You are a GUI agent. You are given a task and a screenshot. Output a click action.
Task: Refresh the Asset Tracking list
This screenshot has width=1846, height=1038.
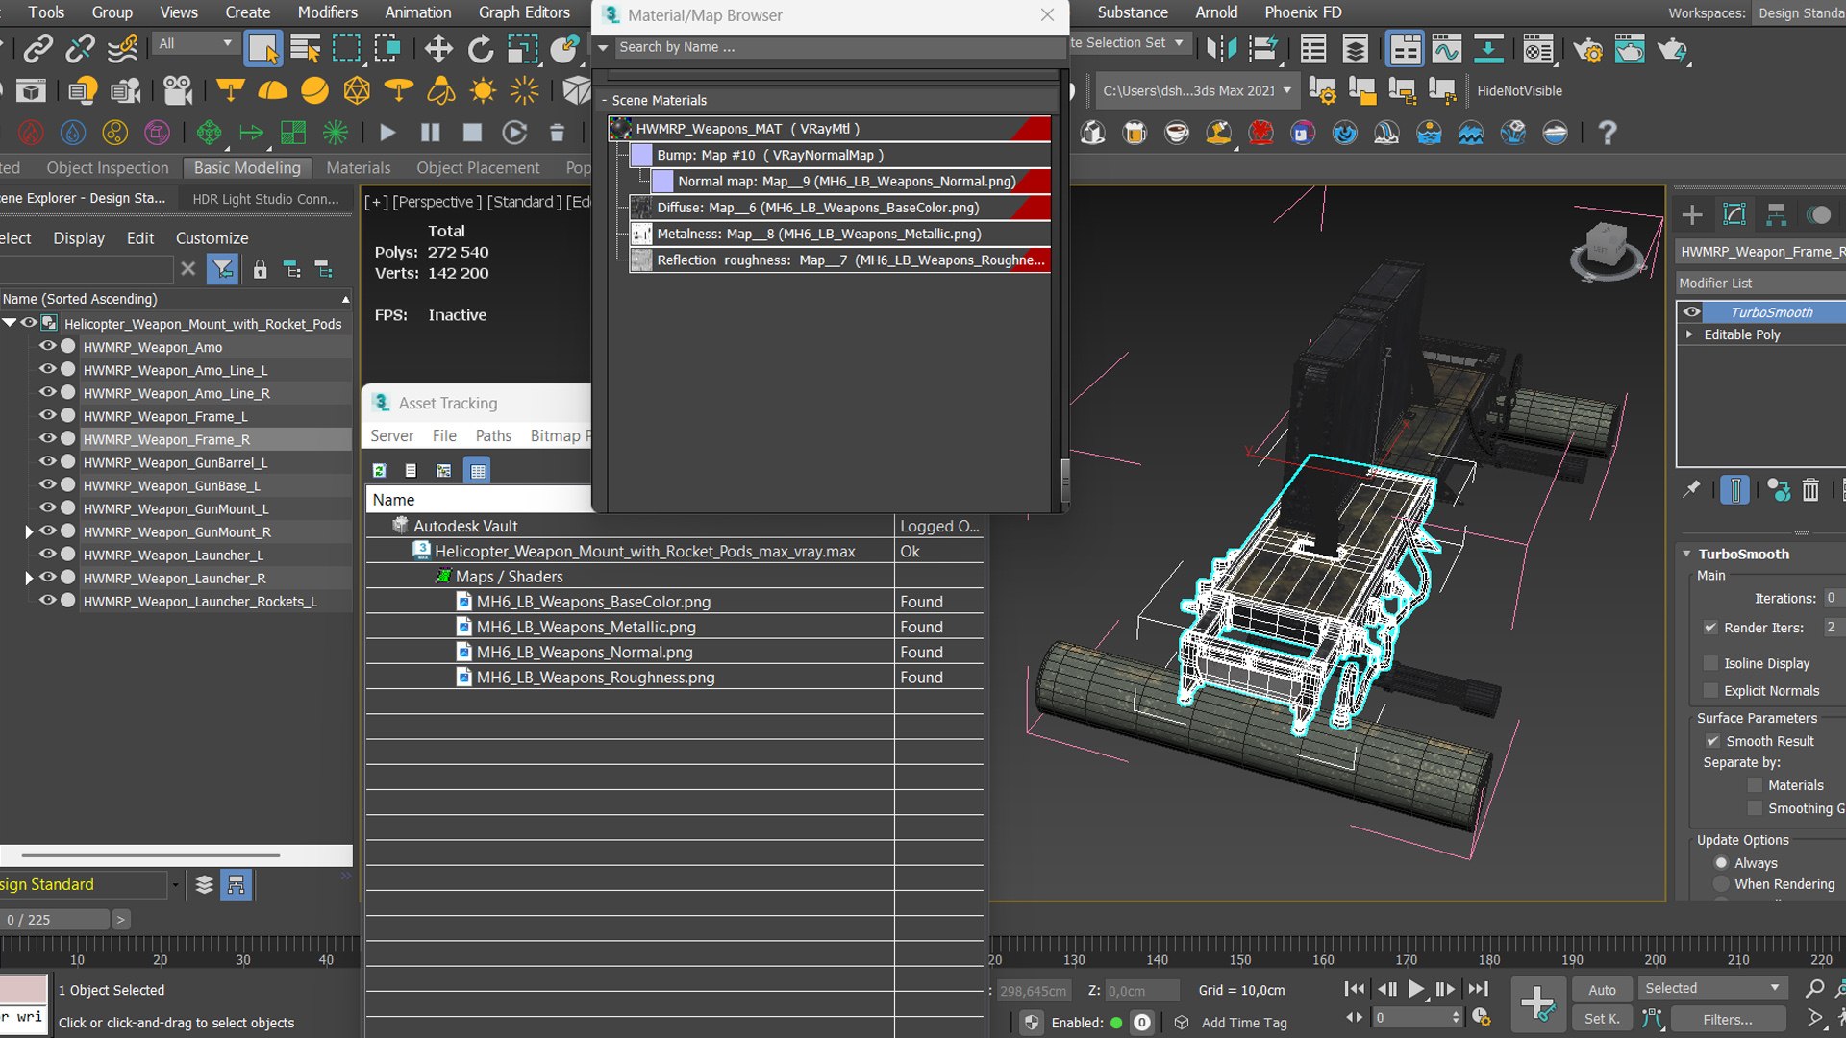[x=379, y=470]
